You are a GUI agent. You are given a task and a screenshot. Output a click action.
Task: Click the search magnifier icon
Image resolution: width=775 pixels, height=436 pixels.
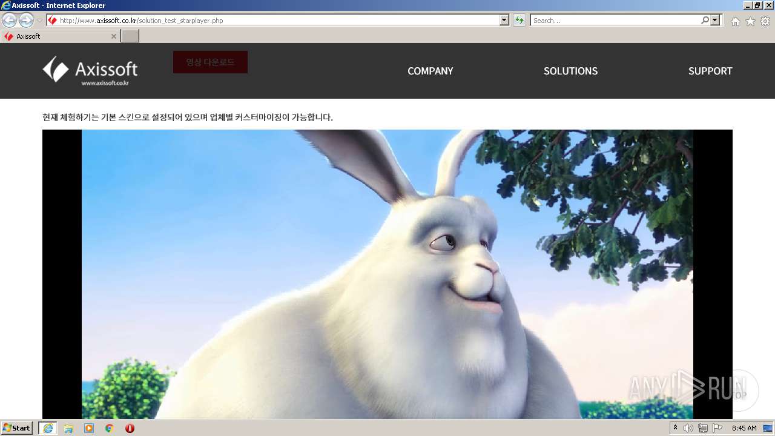pyautogui.click(x=705, y=21)
